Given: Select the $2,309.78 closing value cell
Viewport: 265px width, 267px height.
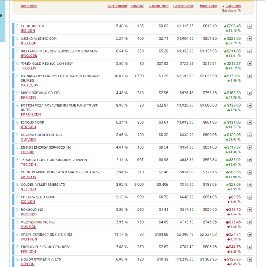Looking at the screenshot, I should 185,234.
